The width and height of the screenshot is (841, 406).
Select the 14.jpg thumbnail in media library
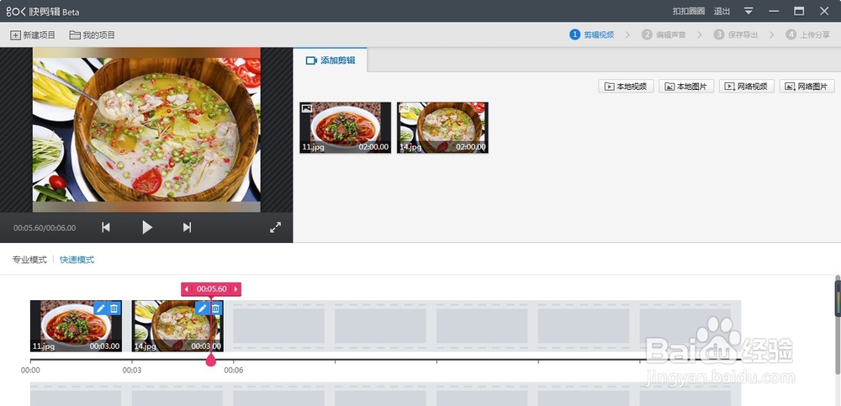tap(442, 128)
